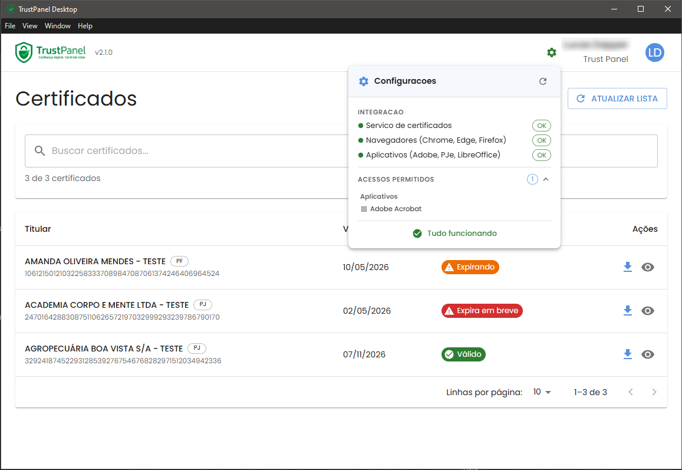The width and height of the screenshot is (682, 470).
Task: Minimize the TrustPanel Desktop window
Action: [x=614, y=9]
